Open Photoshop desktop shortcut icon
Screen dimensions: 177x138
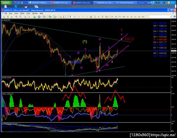16,7
